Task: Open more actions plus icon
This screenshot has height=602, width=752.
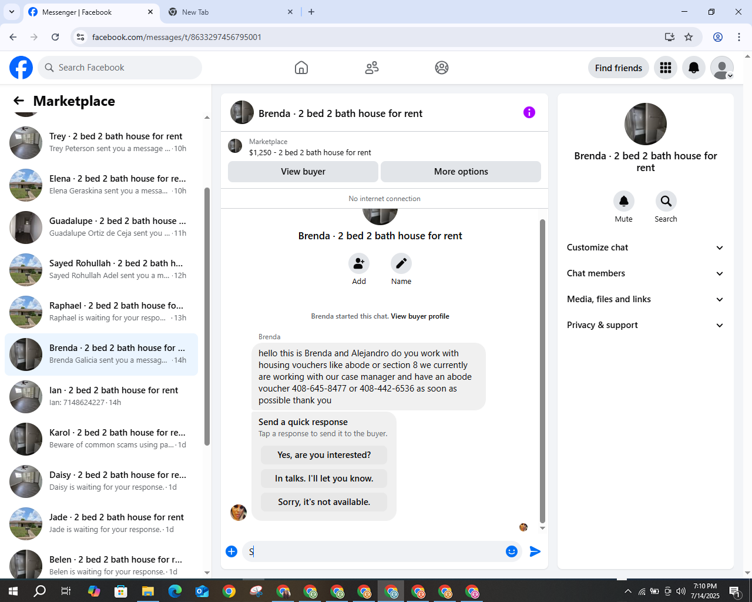Action: [x=231, y=551]
